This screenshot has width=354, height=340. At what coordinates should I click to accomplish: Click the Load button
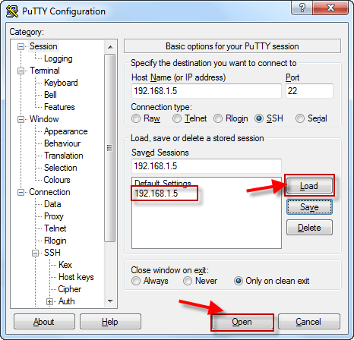309,186
